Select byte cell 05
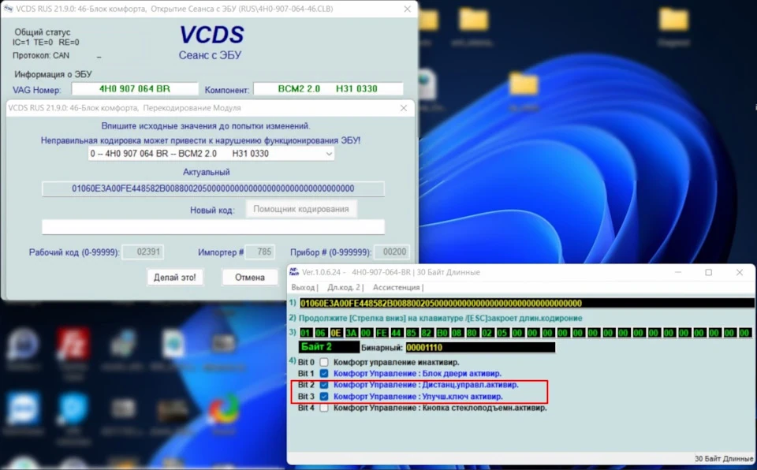This screenshot has width=757, height=470. point(502,333)
